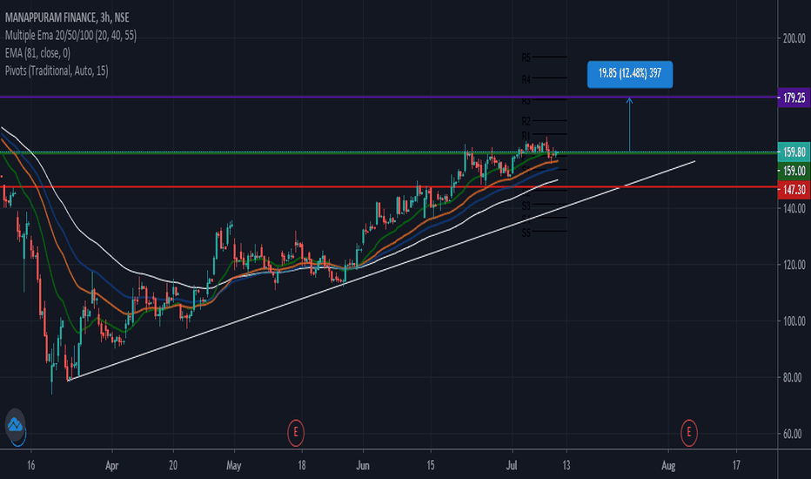Click the teal 159.80 current price label
The width and height of the screenshot is (811, 479).
pyautogui.click(x=794, y=152)
